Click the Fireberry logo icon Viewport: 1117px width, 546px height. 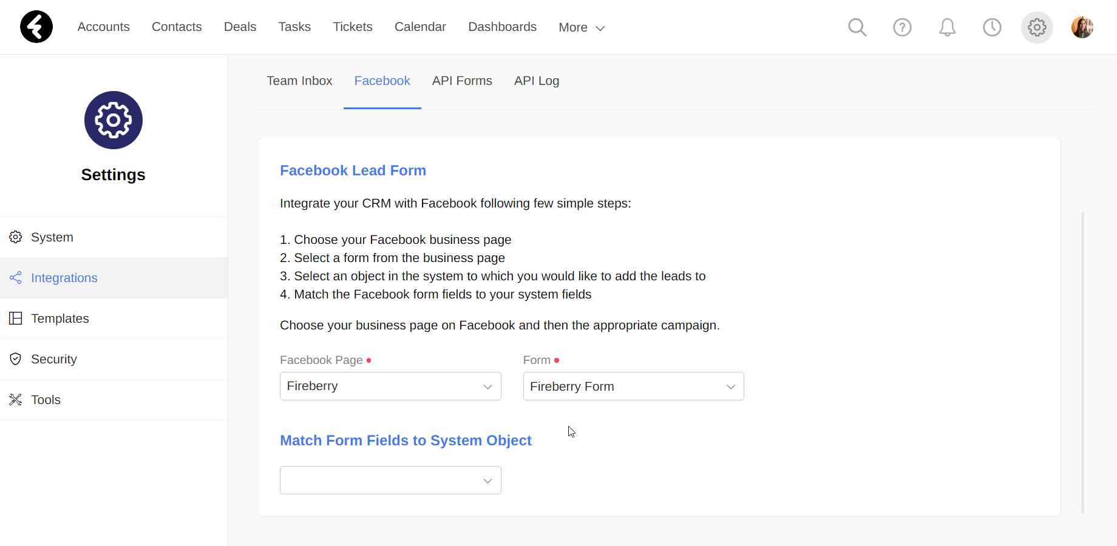click(36, 27)
